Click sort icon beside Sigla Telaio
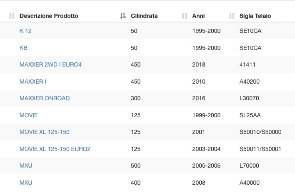This screenshot has height=193, width=295. coord(232,16)
